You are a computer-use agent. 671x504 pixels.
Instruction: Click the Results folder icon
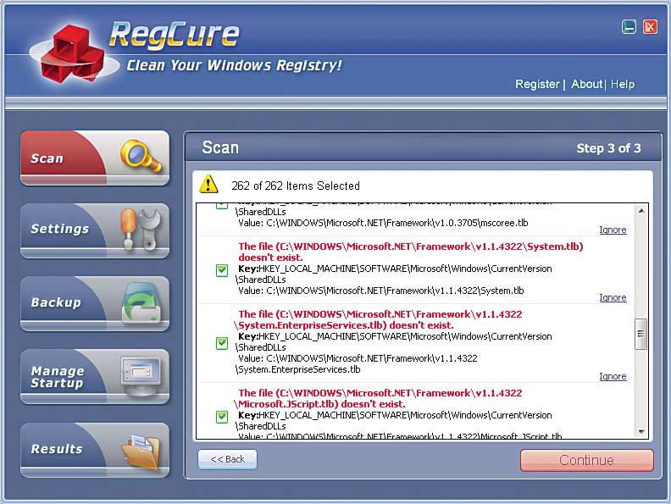141,451
